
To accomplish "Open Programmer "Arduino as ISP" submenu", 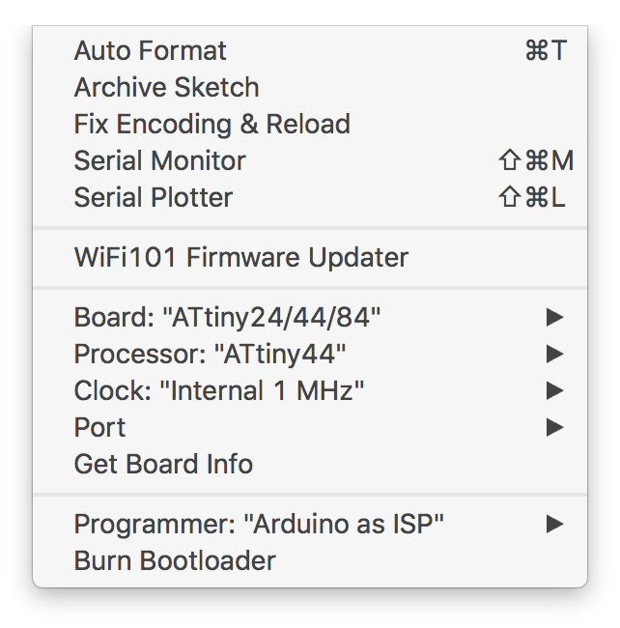I will point(310,524).
